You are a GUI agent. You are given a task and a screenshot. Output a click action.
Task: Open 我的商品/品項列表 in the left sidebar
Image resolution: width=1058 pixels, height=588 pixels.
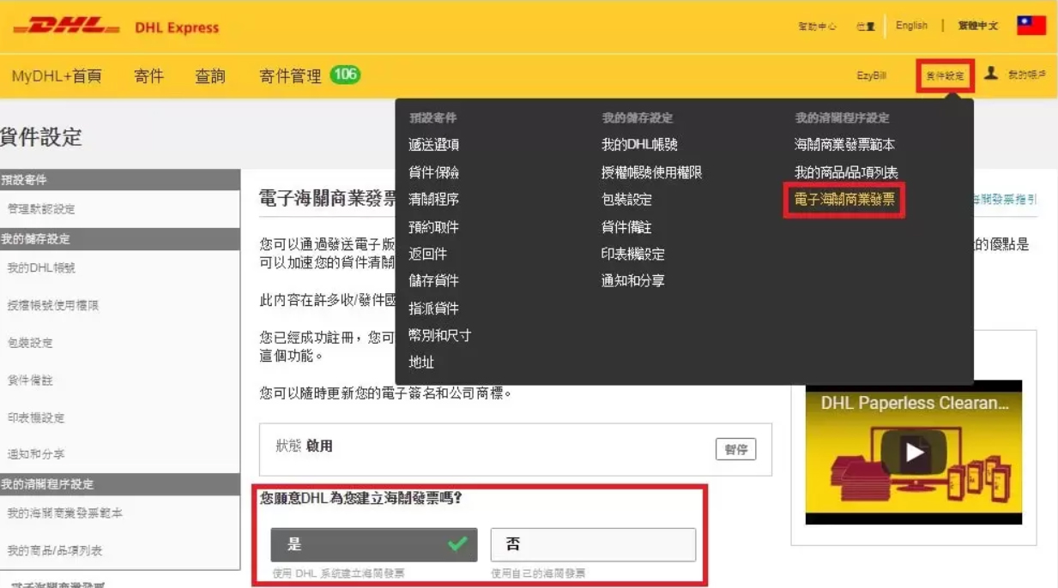[x=54, y=550]
